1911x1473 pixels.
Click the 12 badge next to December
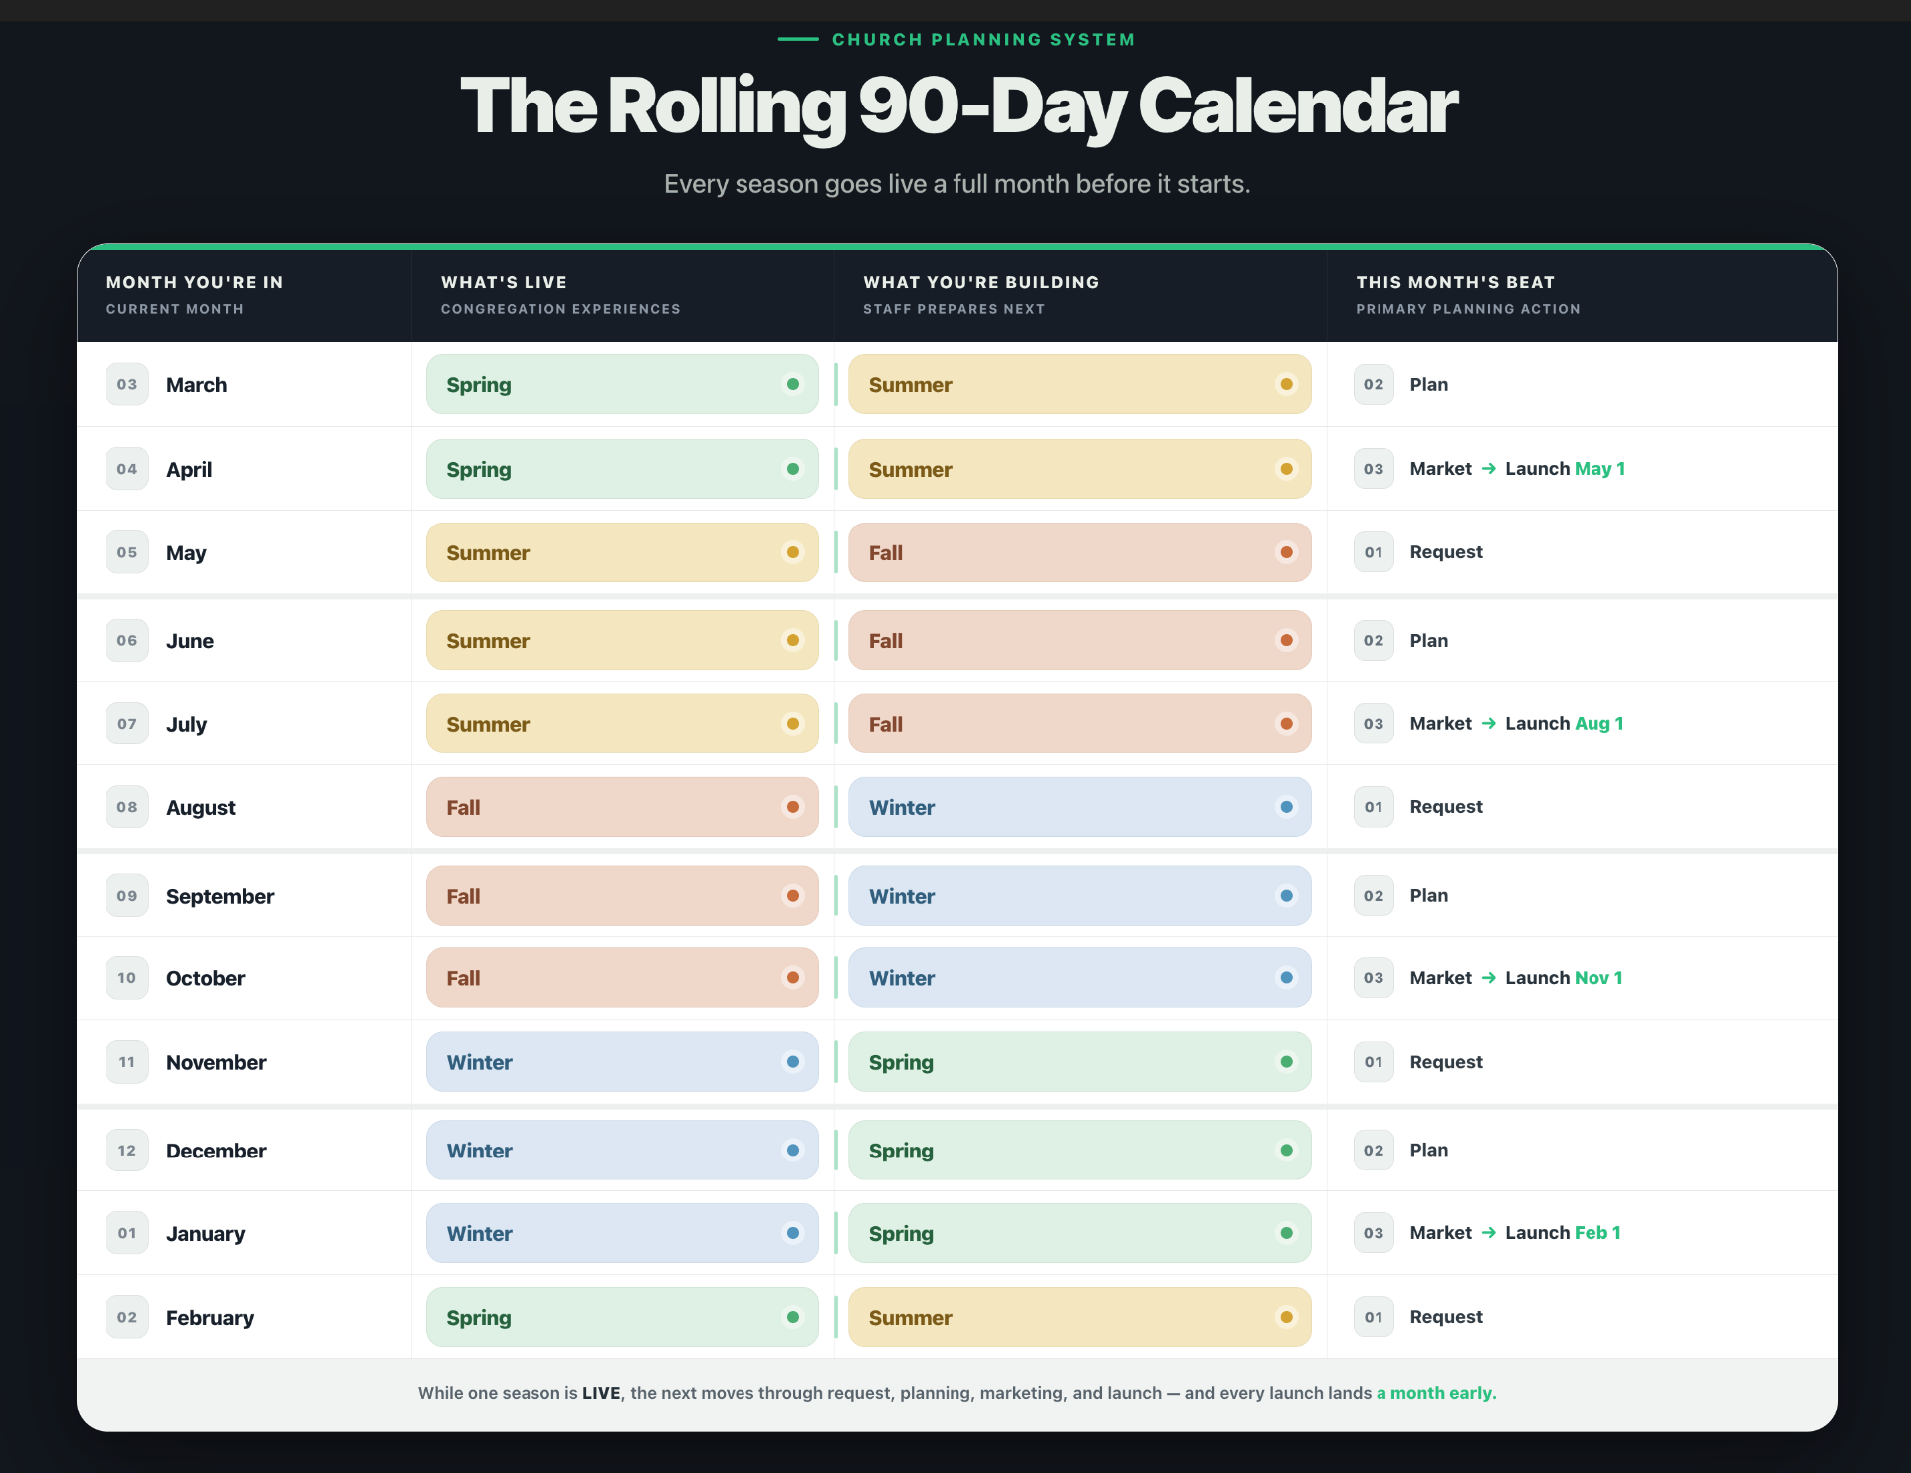point(127,1151)
